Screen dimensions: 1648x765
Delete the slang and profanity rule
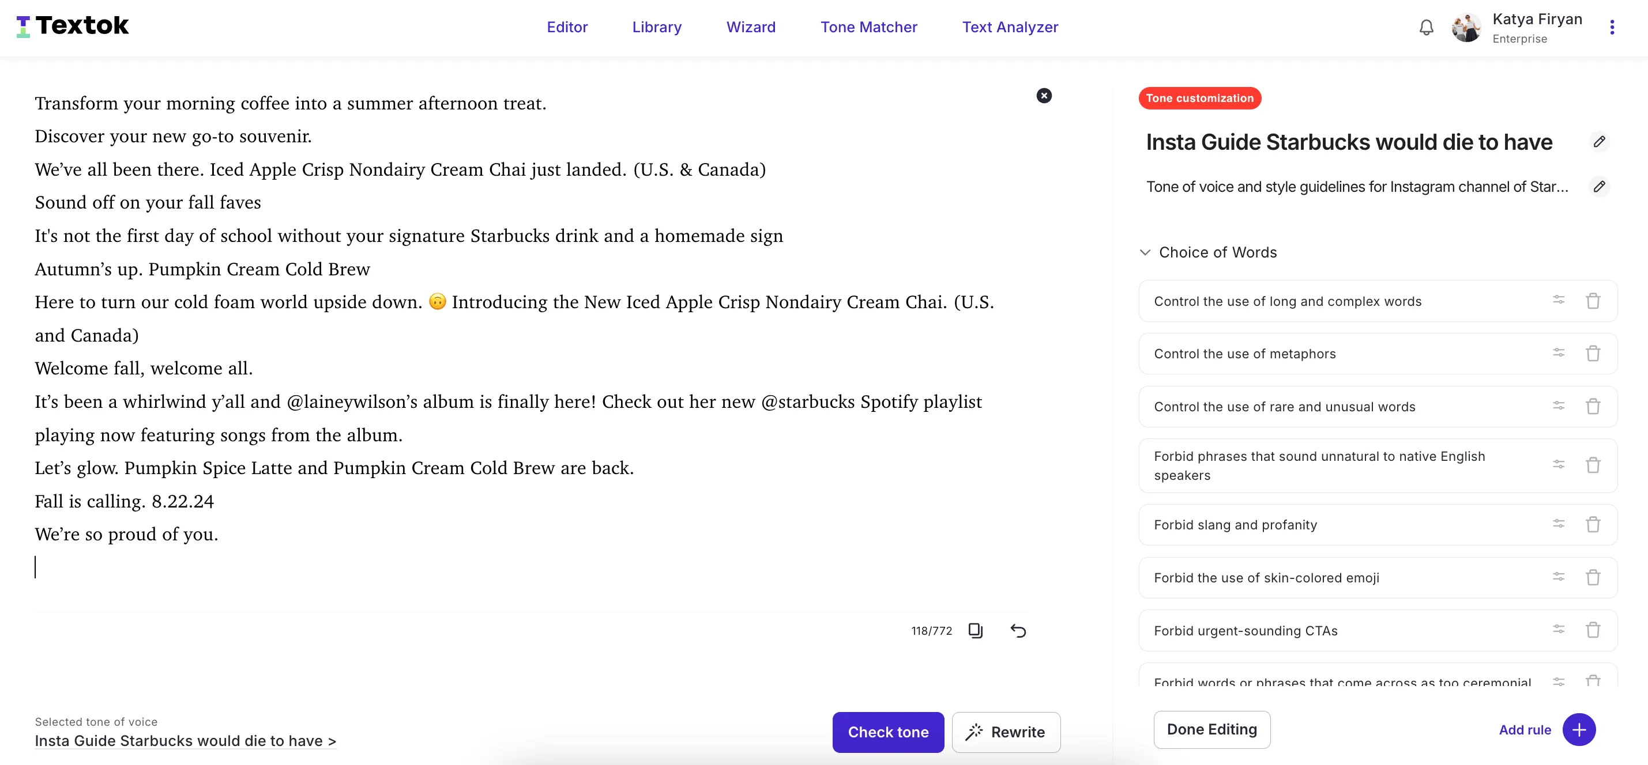(1593, 525)
